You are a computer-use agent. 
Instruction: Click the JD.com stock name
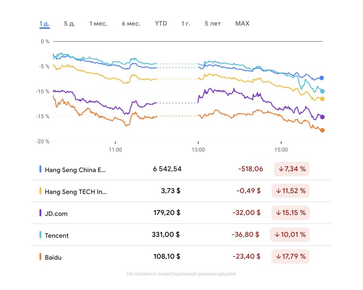click(x=56, y=214)
